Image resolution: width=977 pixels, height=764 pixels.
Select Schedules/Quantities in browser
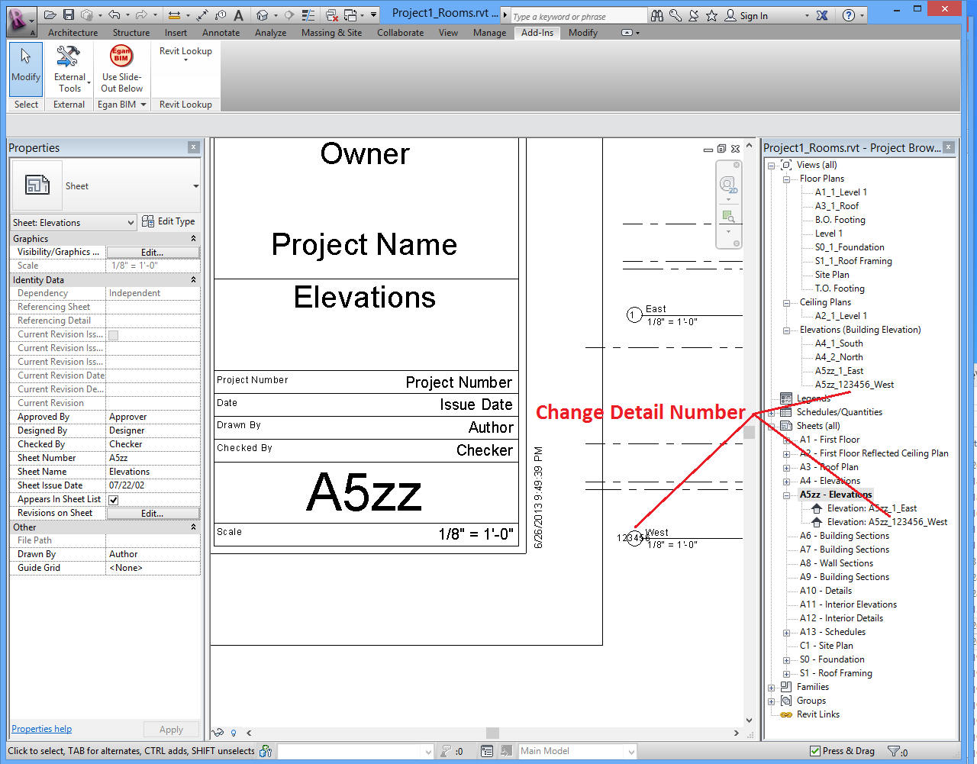point(839,412)
